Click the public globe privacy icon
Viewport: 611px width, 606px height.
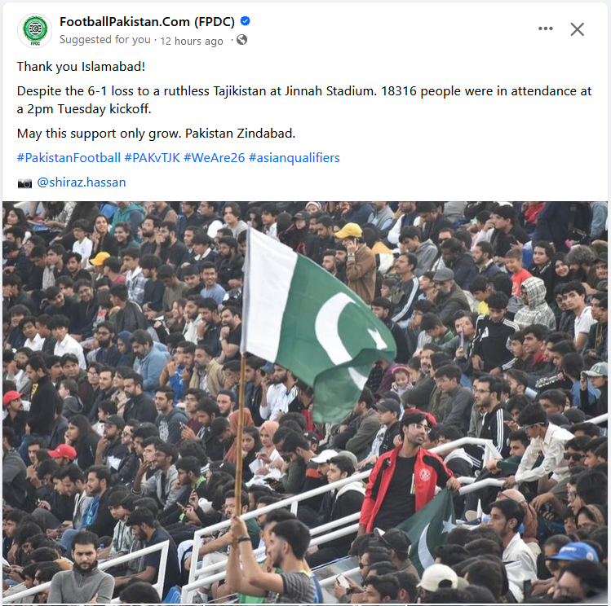(x=241, y=40)
